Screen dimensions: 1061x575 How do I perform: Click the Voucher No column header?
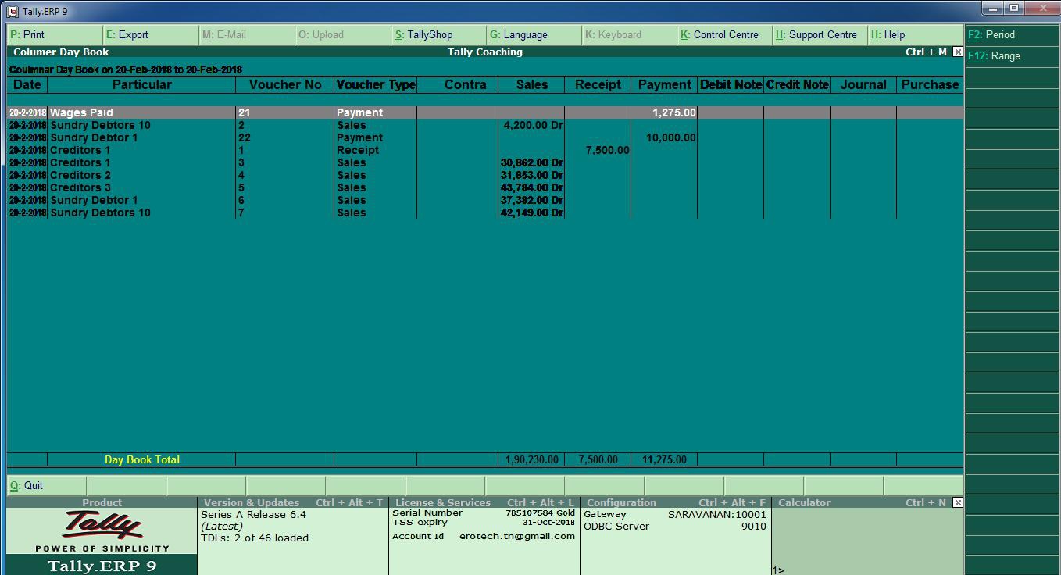pos(285,84)
